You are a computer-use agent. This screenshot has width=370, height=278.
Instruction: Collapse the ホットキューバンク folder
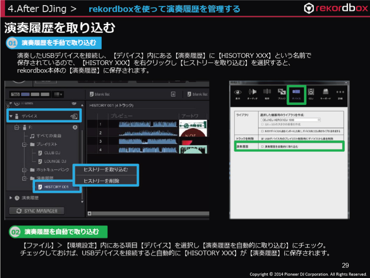(24, 170)
